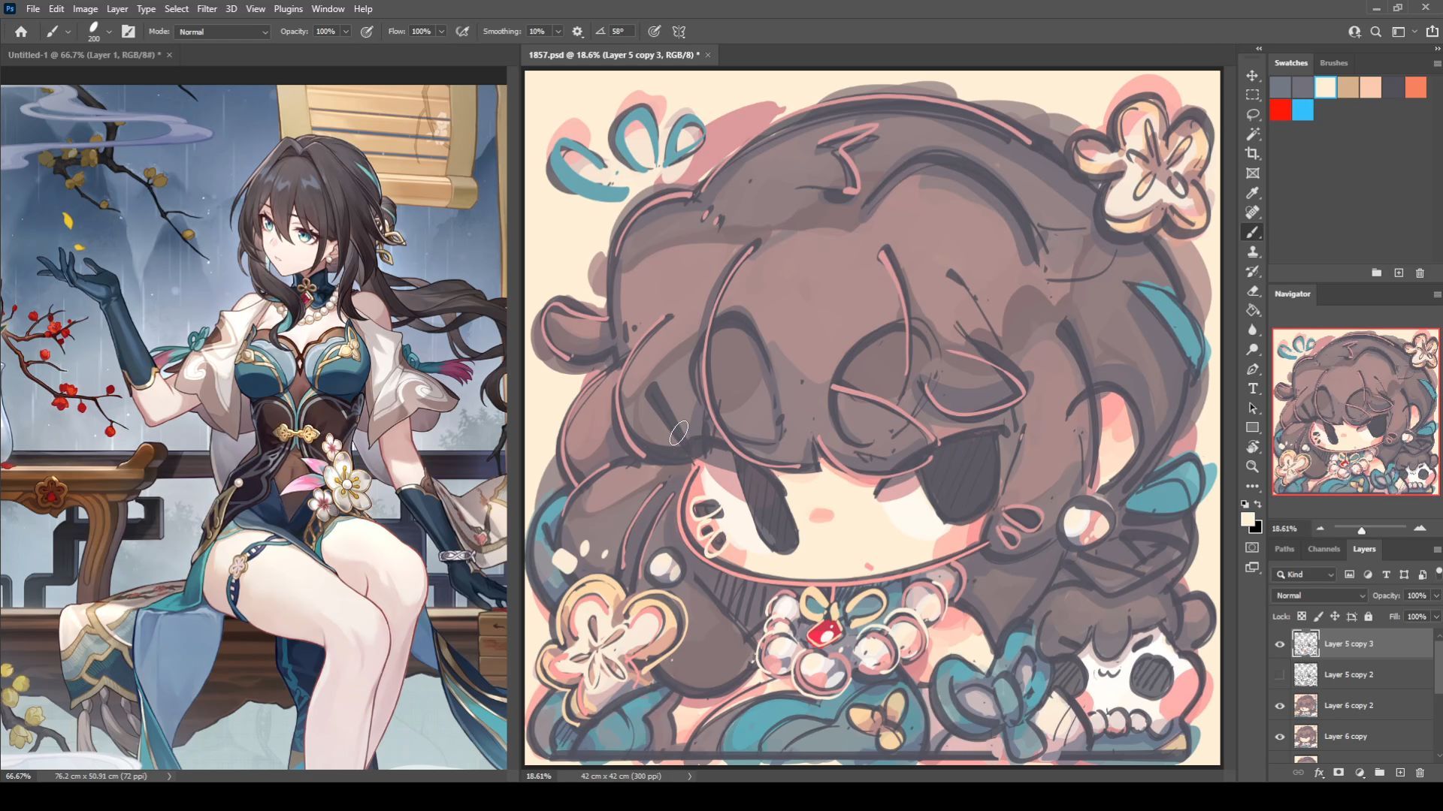
Task: Open the Layer menu
Action: tap(116, 9)
